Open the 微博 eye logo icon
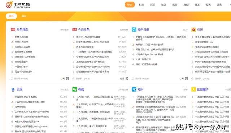231x133 pixels. point(193,29)
